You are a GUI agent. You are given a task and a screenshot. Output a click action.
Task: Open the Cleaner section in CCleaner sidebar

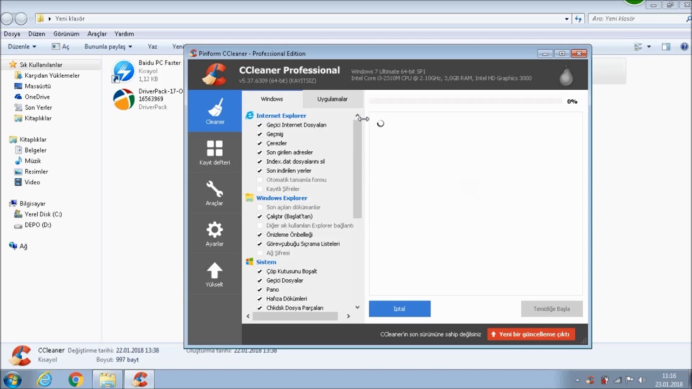click(215, 111)
